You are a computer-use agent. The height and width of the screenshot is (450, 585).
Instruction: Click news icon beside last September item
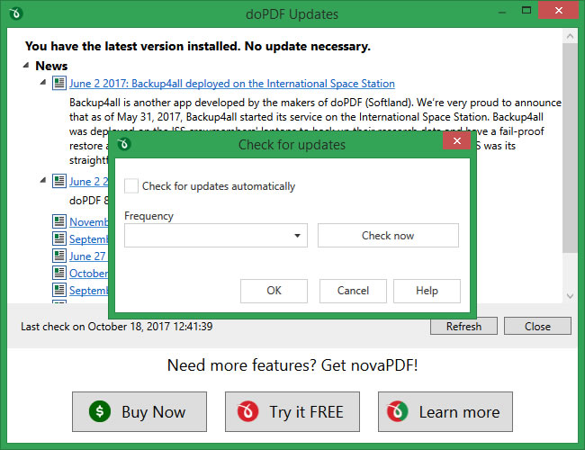click(58, 290)
